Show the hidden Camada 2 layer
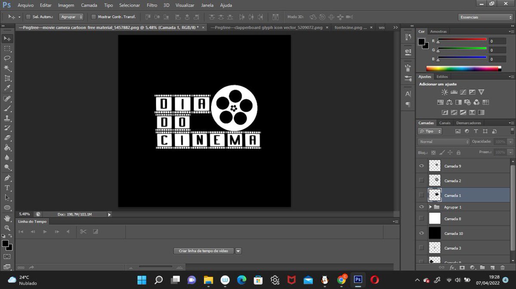This screenshot has height=289, width=516. (x=422, y=181)
